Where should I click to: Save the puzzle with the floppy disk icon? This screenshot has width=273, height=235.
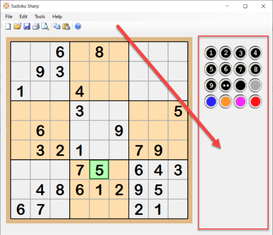coord(27,26)
